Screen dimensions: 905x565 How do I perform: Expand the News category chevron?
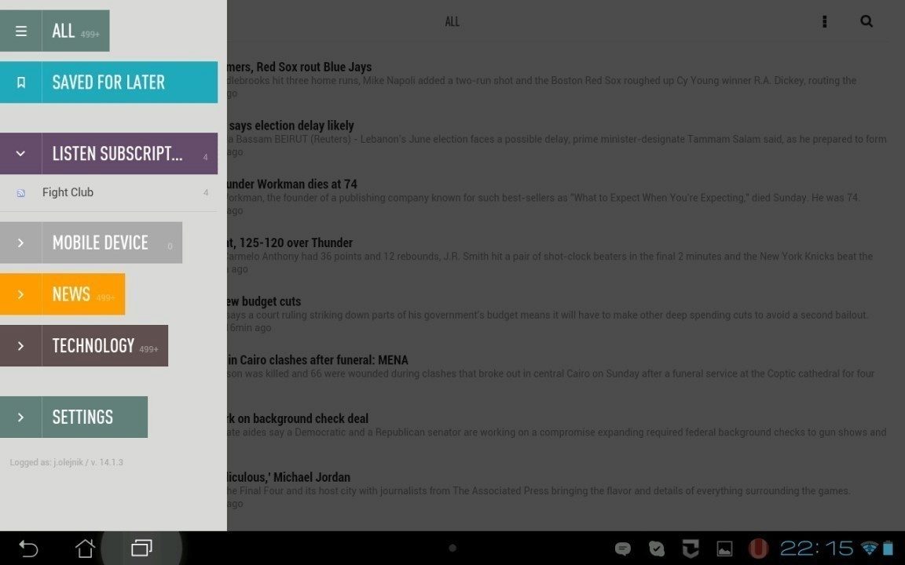coord(20,294)
